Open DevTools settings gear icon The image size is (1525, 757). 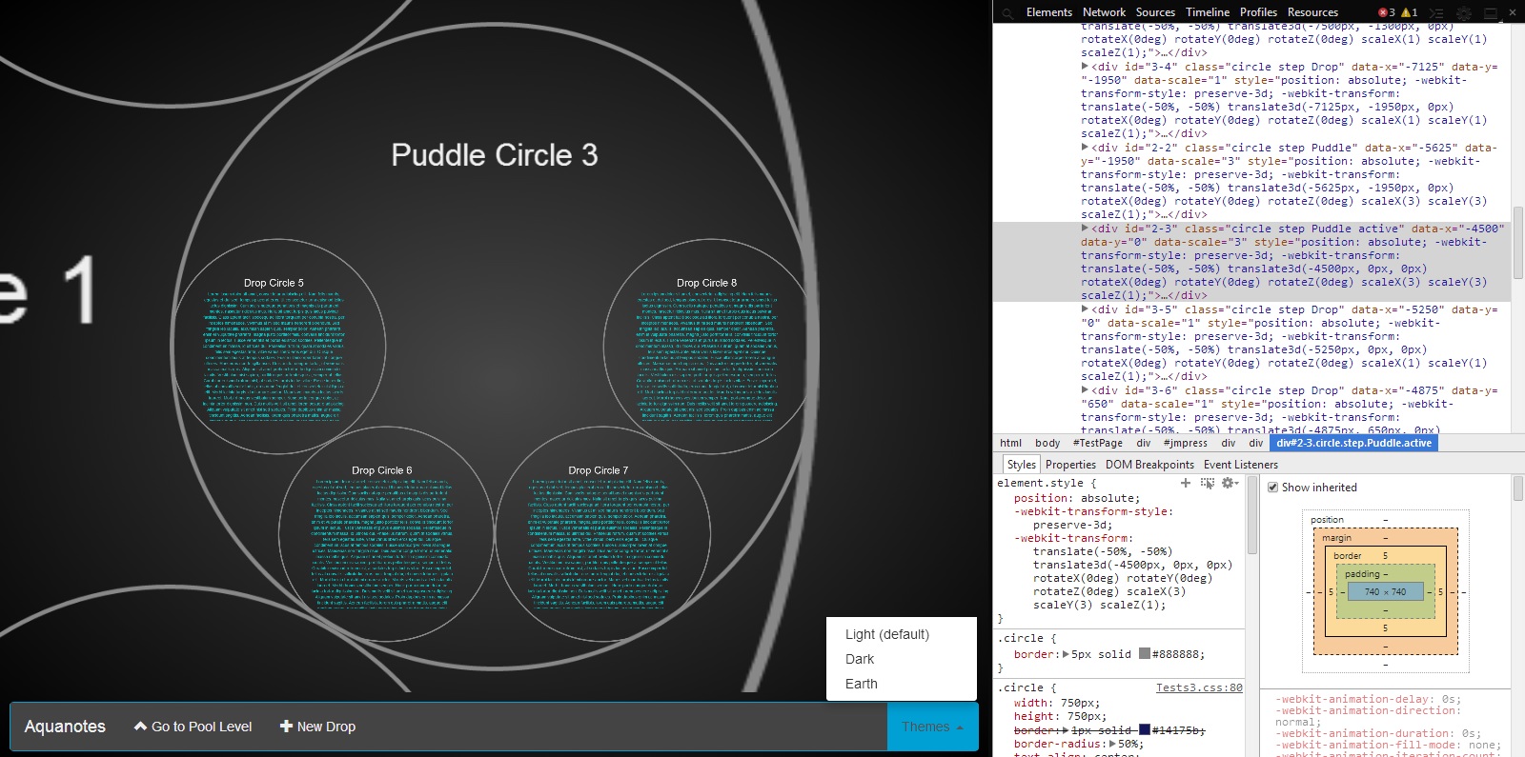click(1464, 12)
